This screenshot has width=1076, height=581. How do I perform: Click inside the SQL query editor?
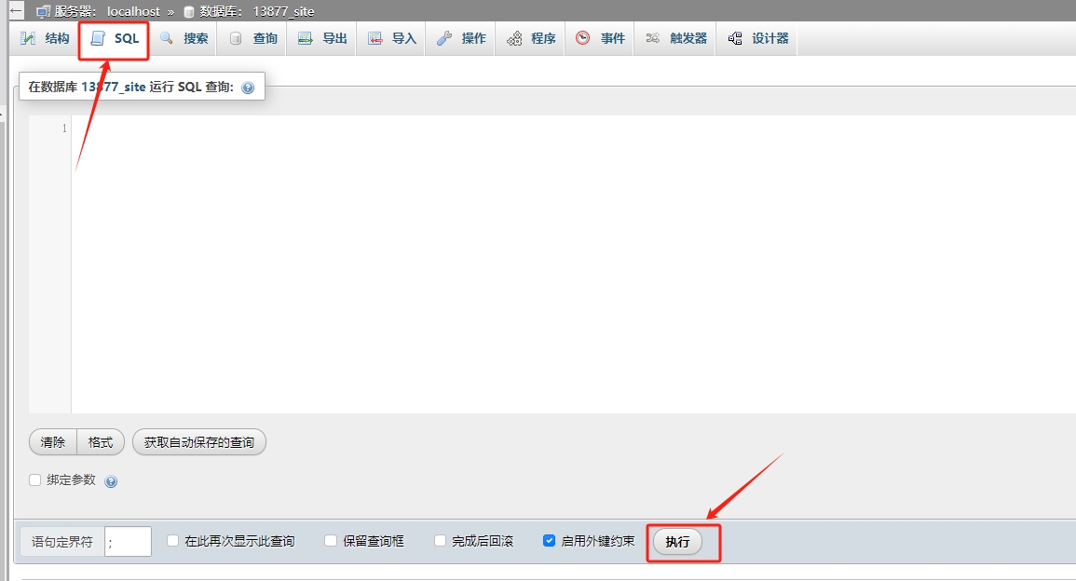coord(573,264)
